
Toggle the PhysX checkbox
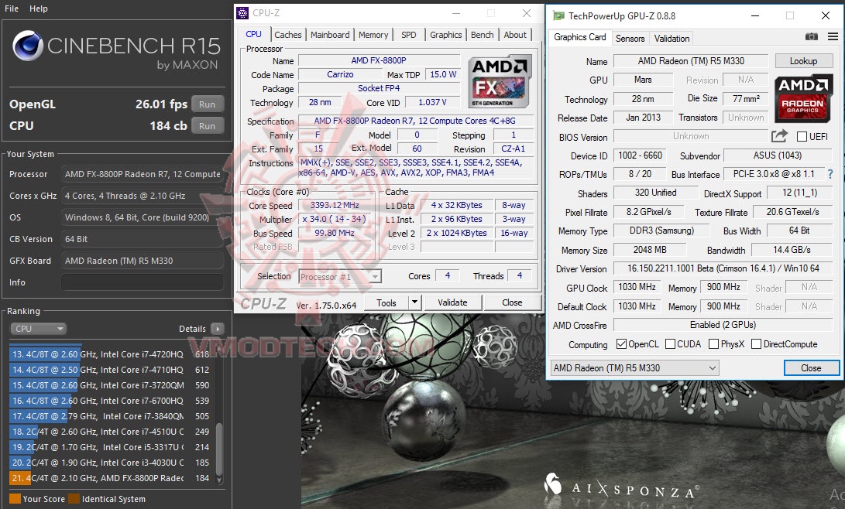713,343
